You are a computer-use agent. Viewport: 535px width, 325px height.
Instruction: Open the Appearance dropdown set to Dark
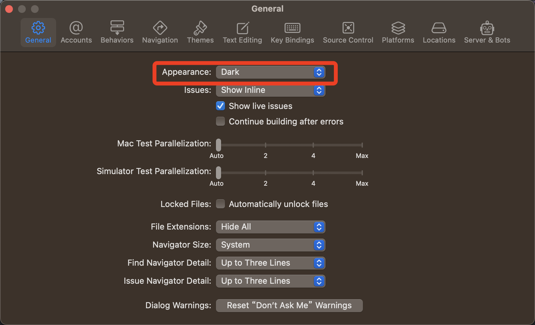(270, 72)
